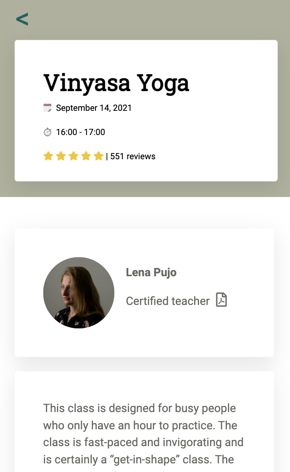Viewport: 290px width, 472px height.
Task: Tap the back arrow to return
Action: click(x=22, y=18)
